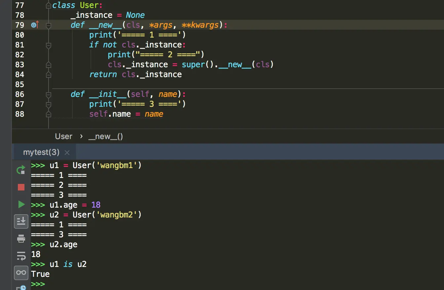Stop the console with the red square
444x290 pixels.
21,187
